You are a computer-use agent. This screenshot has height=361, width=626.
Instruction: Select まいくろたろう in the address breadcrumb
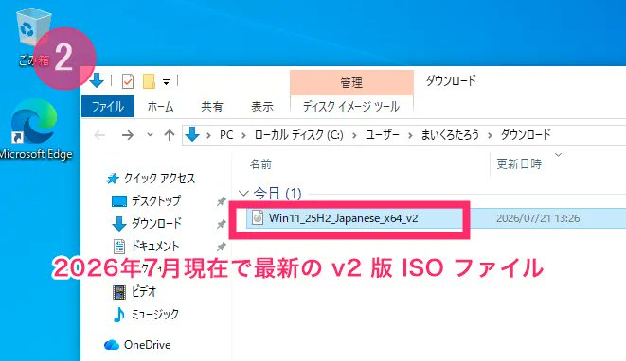450,135
